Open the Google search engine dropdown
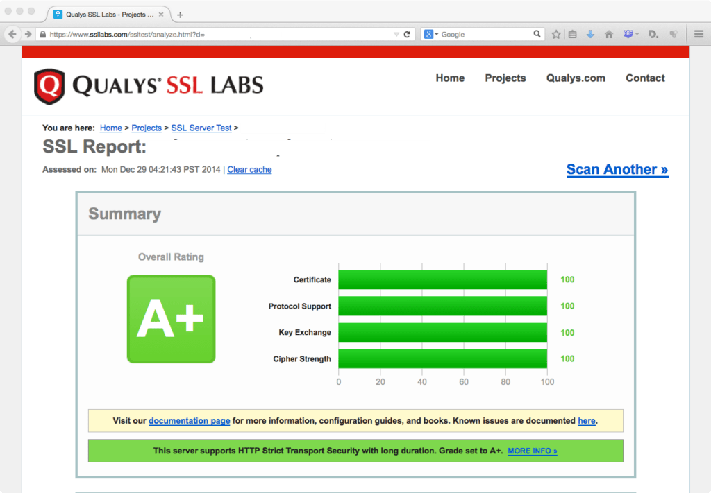 pos(432,34)
